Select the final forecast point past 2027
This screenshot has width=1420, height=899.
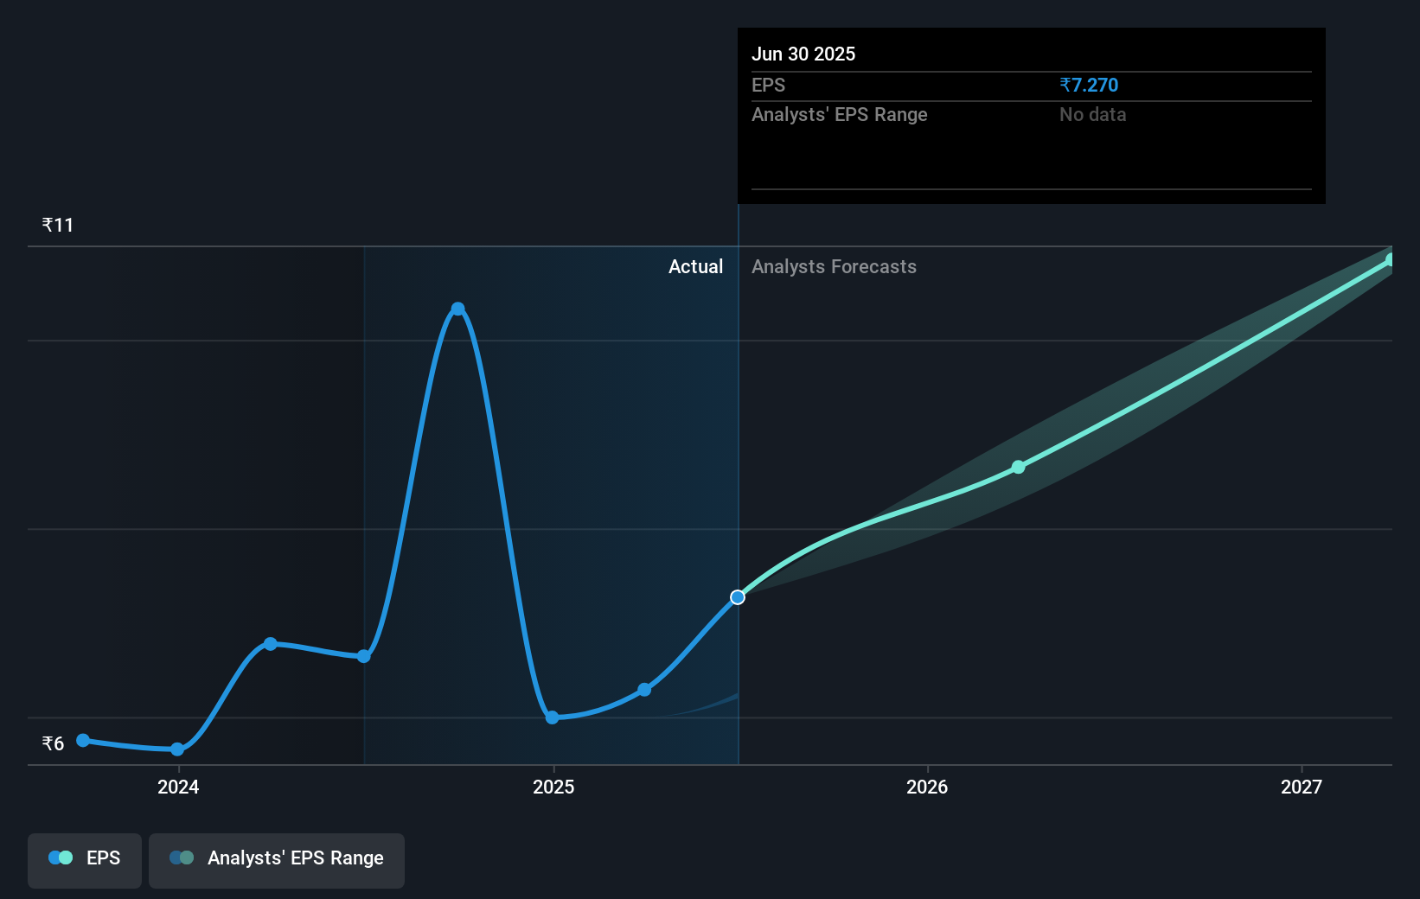(1390, 259)
